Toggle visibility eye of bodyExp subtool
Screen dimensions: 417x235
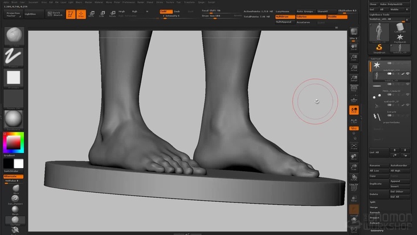(407, 74)
